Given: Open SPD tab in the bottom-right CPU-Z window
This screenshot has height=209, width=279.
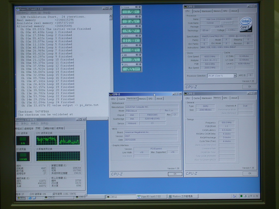Looking at the screenshot, I should (225, 98).
